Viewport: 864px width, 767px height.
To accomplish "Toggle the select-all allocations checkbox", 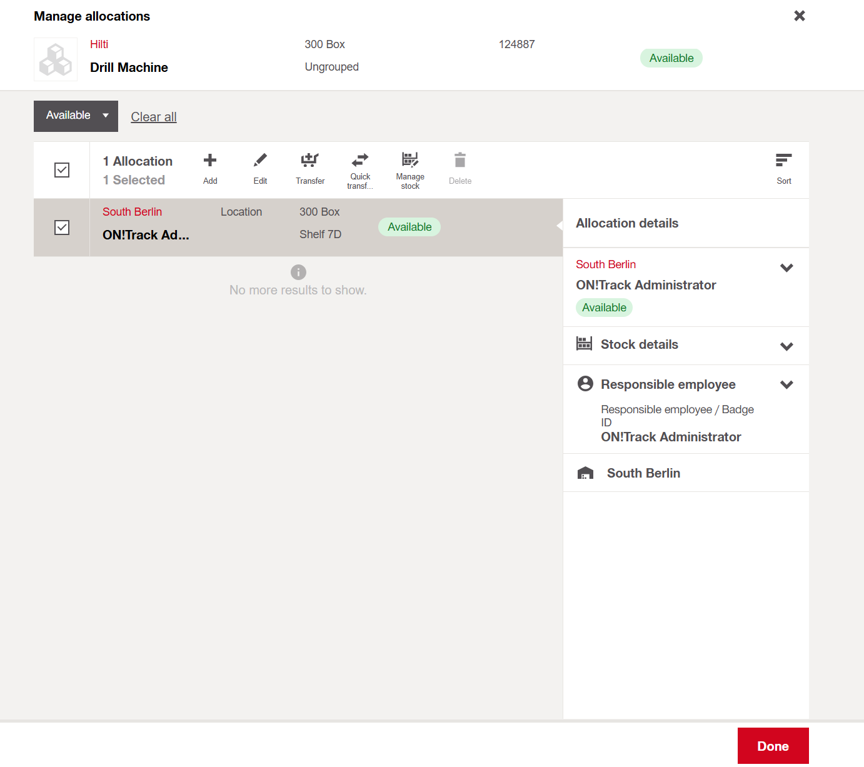I will [x=62, y=170].
